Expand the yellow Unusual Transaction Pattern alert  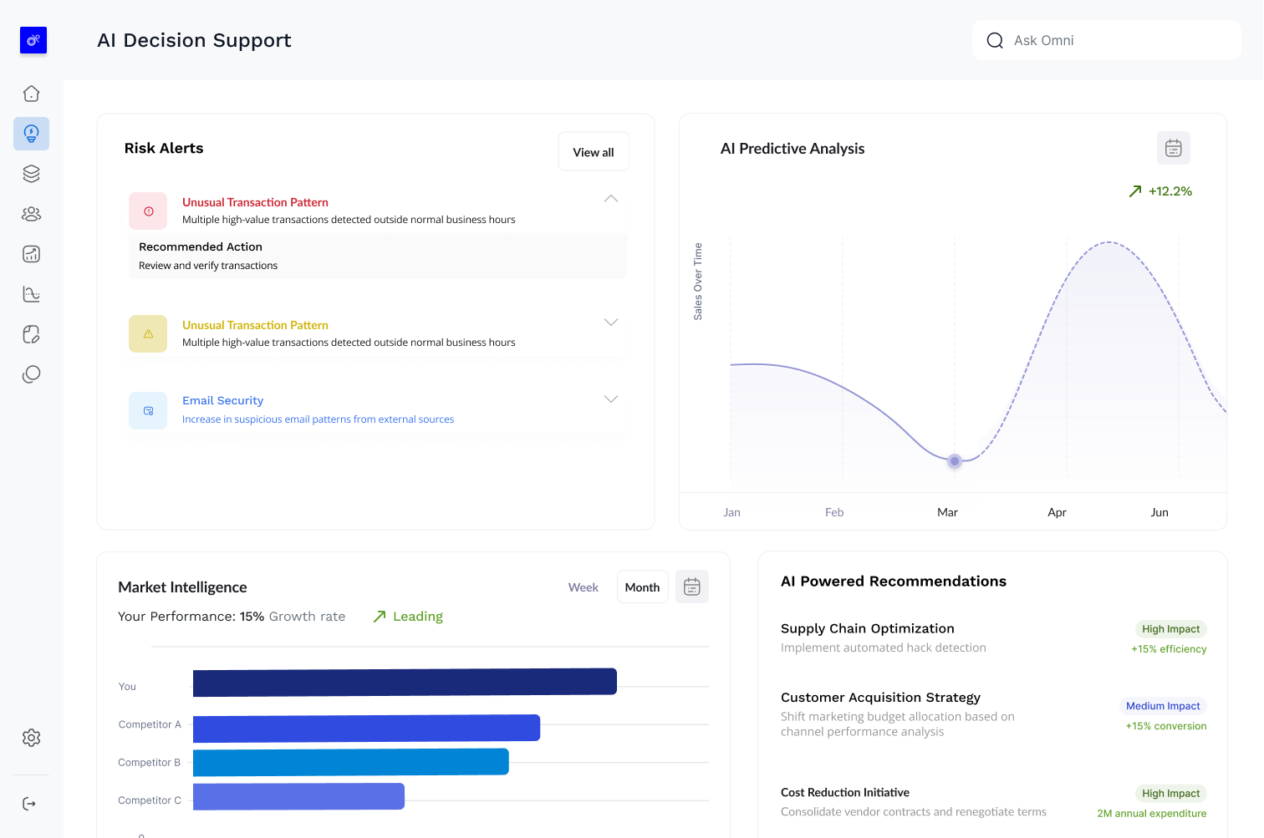tap(611, 323)
